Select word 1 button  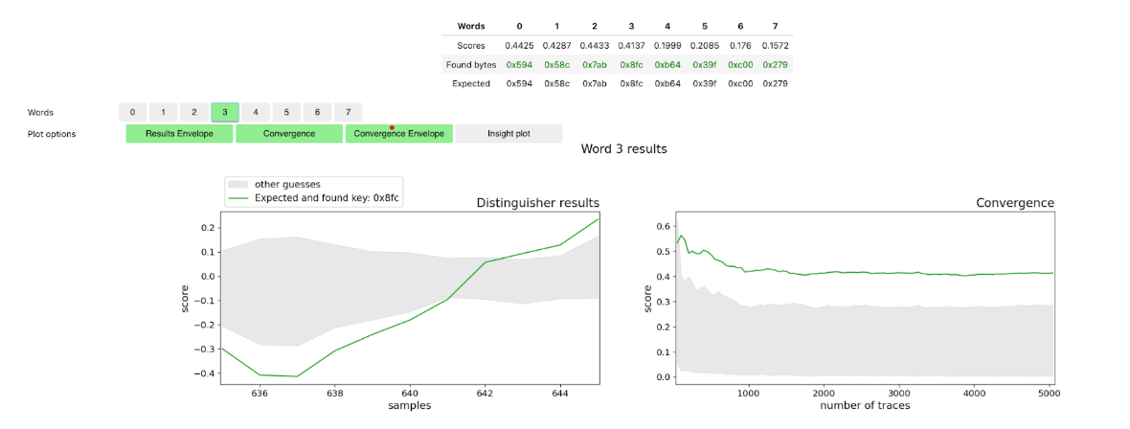click(163, 112)
